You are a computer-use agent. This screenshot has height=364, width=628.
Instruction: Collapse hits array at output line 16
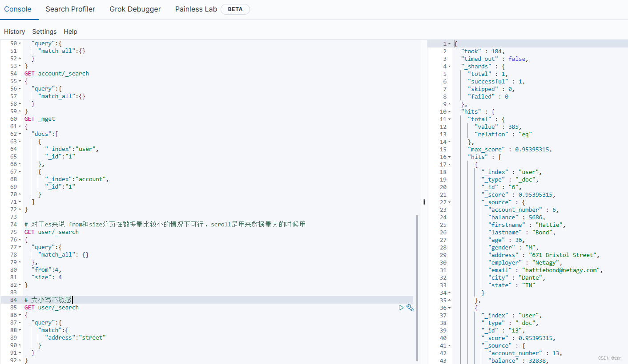(x=450, y=157)
